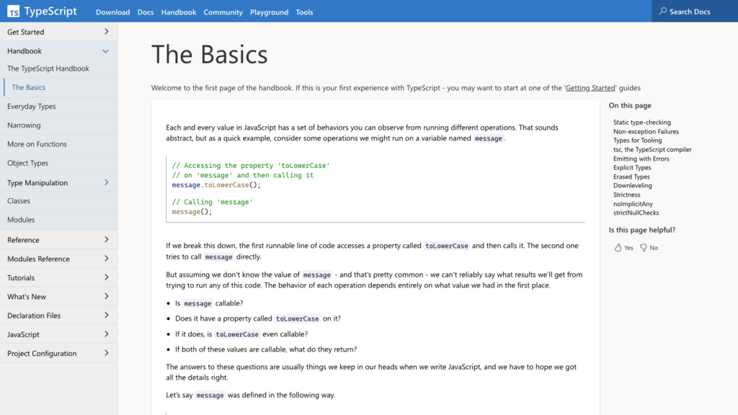Jump to Downleveling section
Image resolution: width=738 pixels, height=415 pixels.
pyautogui.click(x=633, y=185)
